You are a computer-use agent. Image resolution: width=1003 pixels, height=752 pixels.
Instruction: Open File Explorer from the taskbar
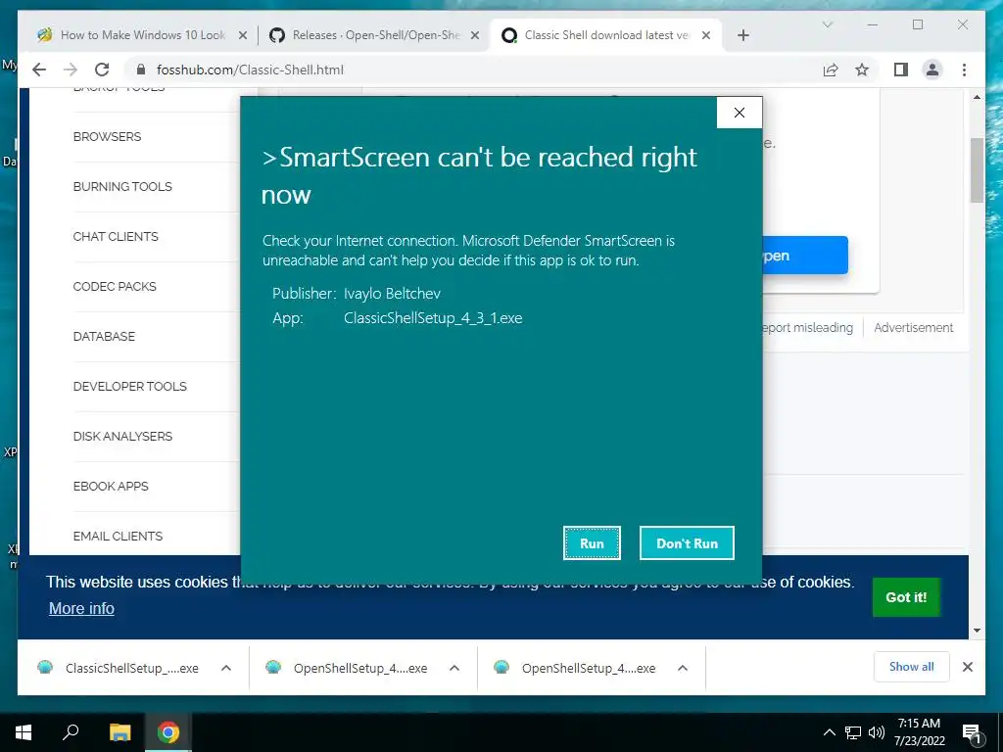pyautogui.click(x=119, y=732)
